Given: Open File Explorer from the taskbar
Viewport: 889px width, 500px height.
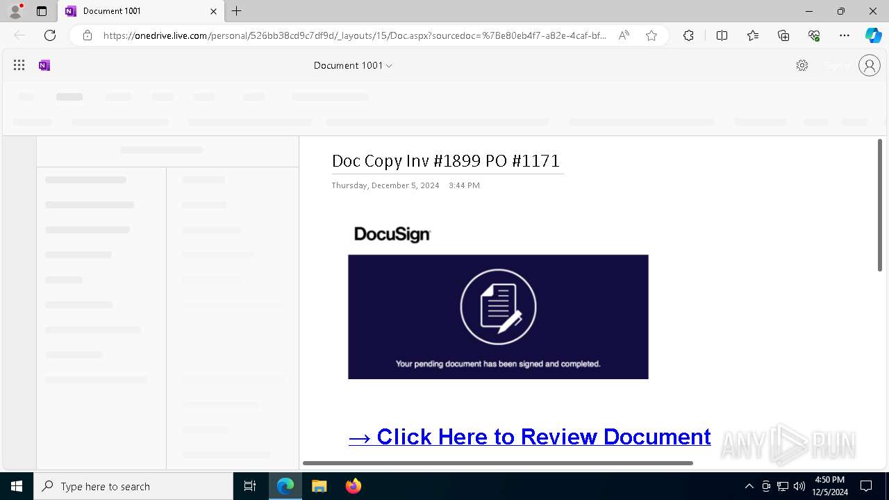Looking at the screenshot, I should click(x=319, y=486).
